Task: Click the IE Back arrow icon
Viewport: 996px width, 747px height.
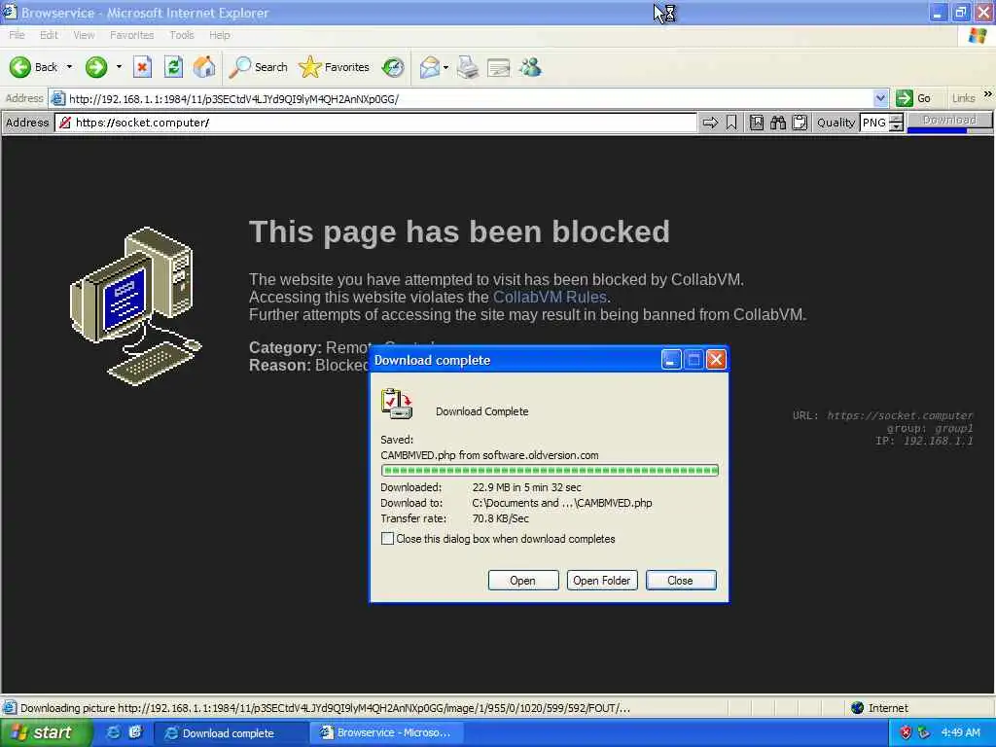Action: (x=19, y=67)
